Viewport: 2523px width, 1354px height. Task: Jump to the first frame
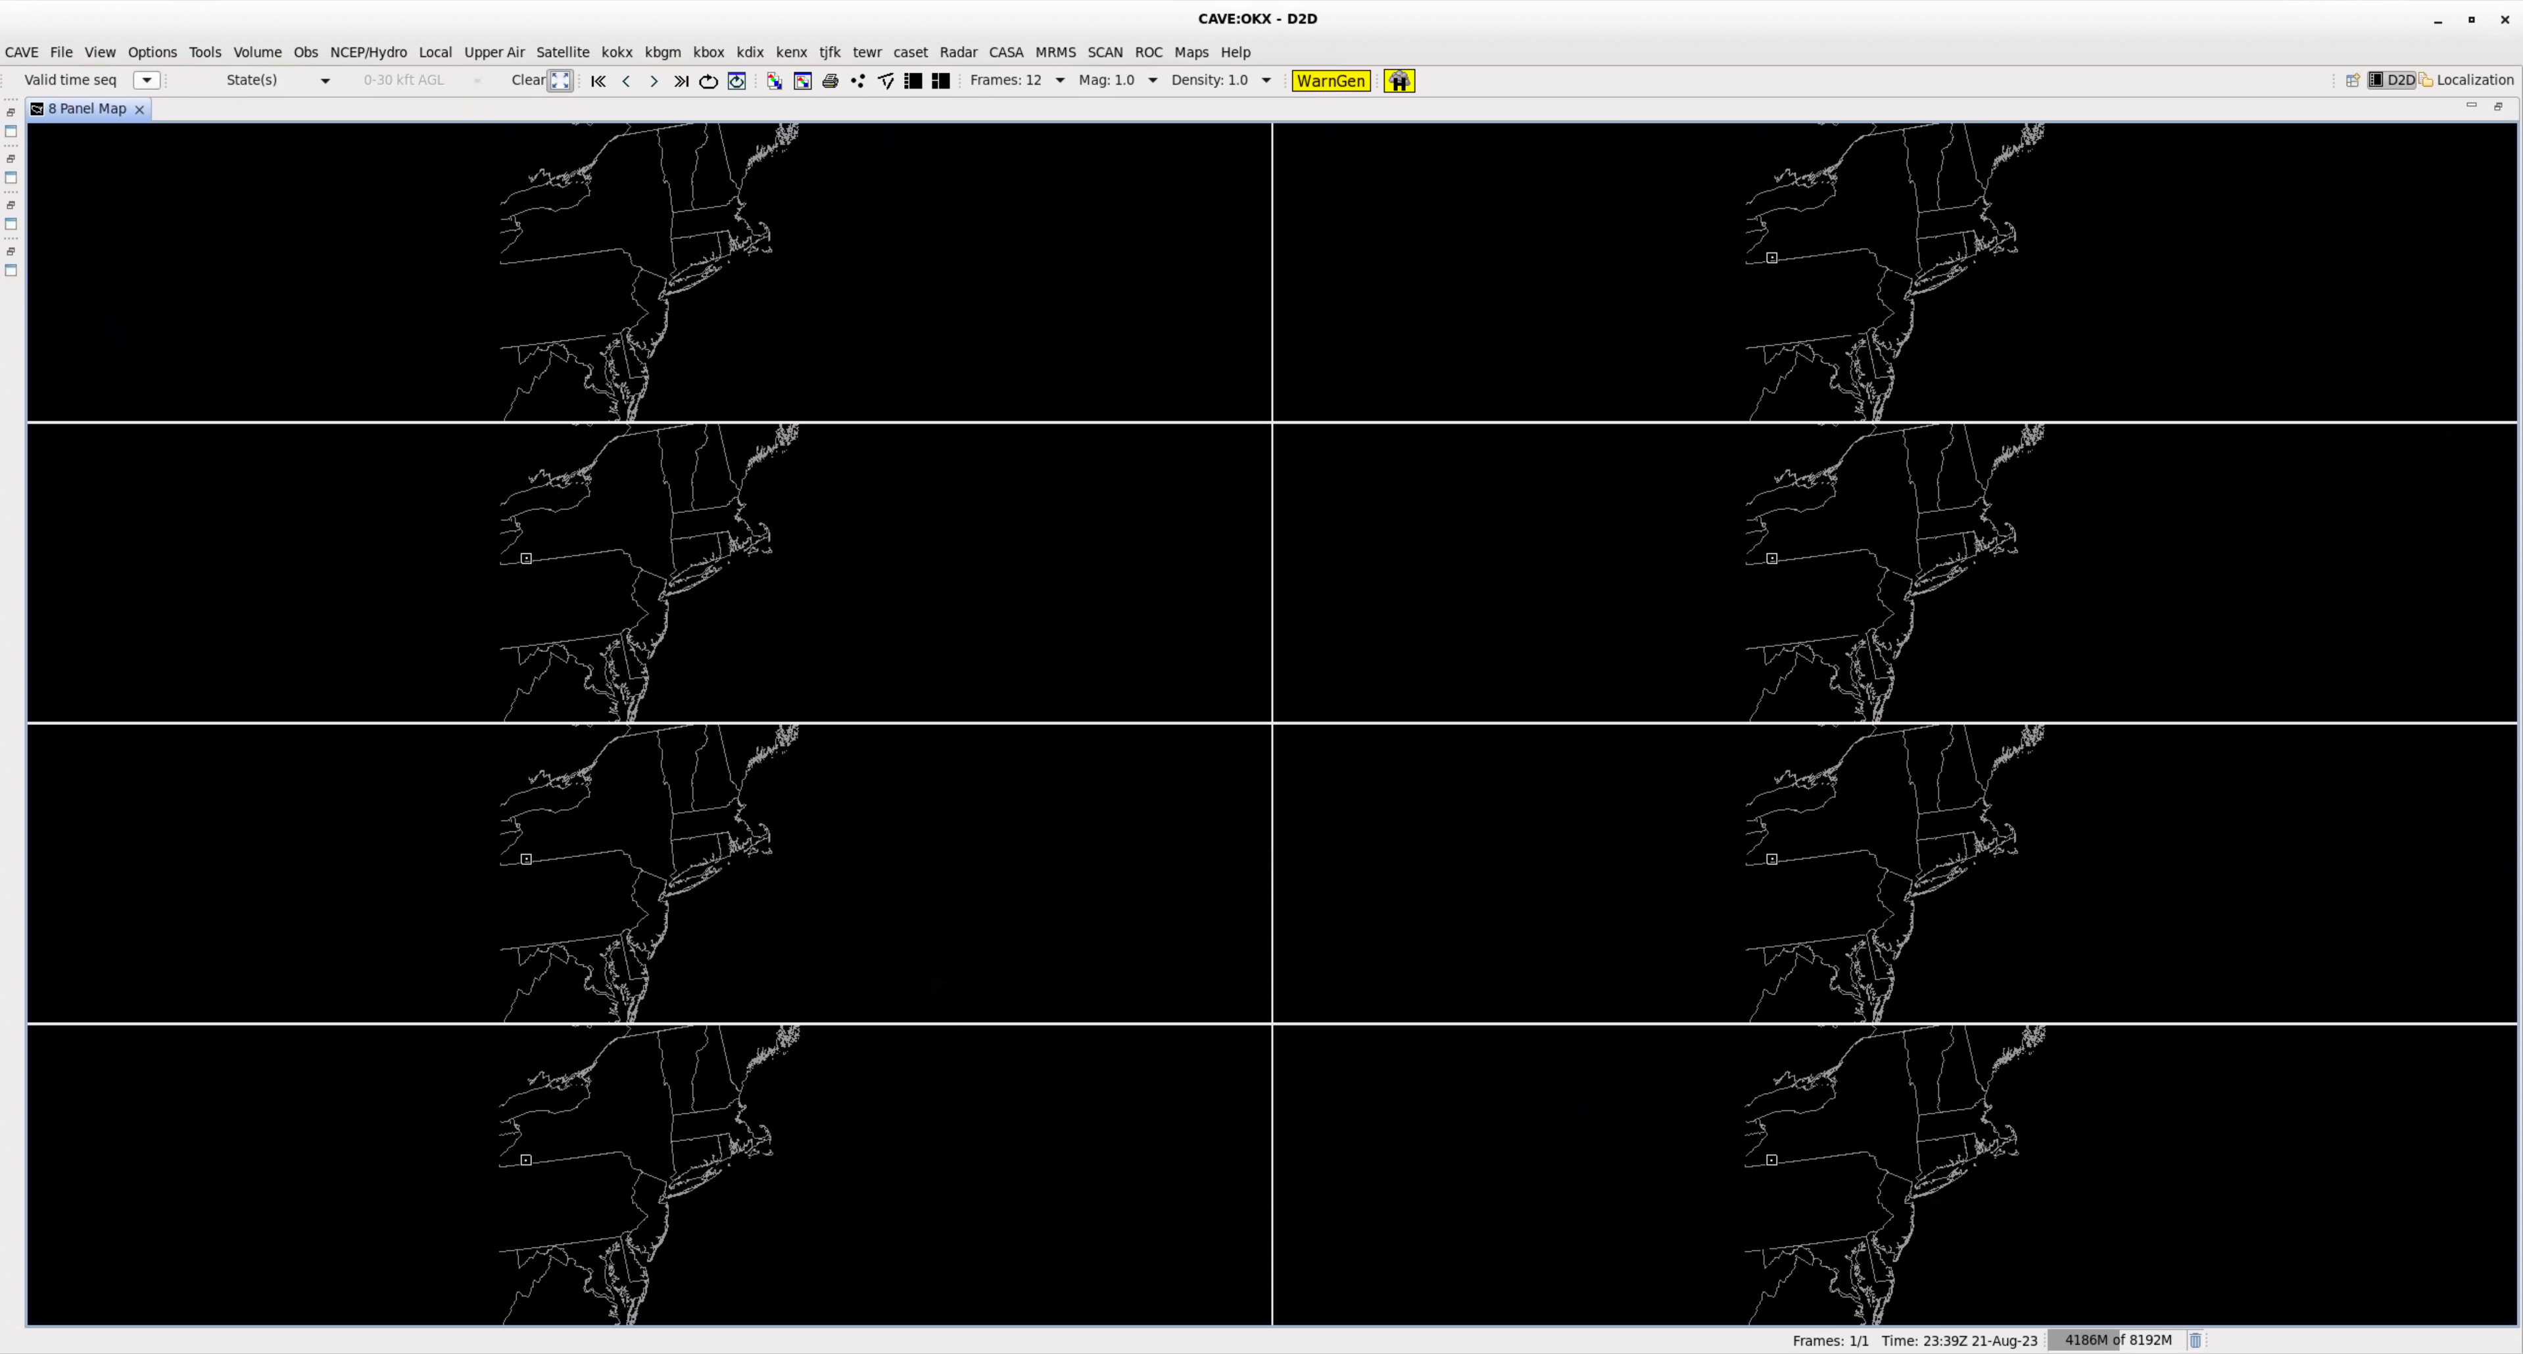[x=598, y=82]
